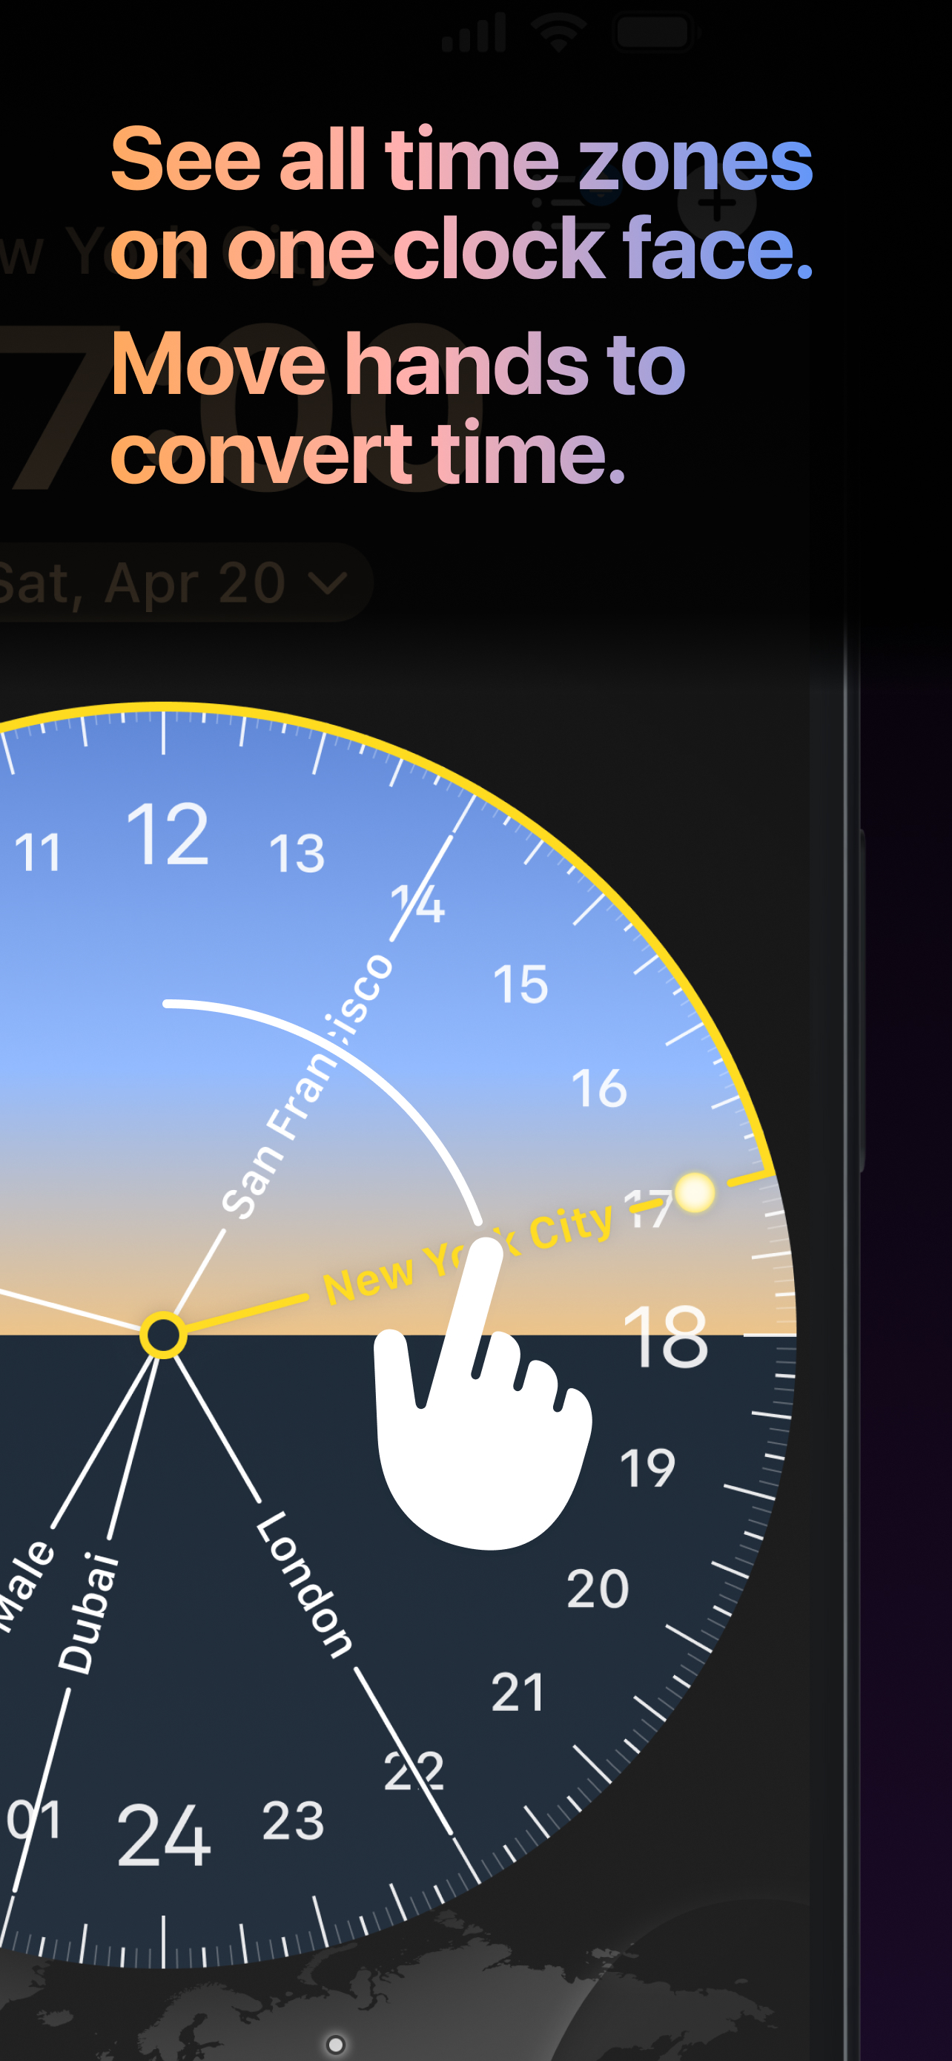The width and height of the screenshot is (952, 2061).
Task: Select the Dubai hand label
Action: [89, 1612]
